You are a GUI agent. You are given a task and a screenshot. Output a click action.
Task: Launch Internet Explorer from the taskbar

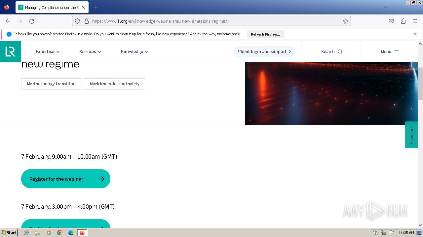(x=26, y=233)
